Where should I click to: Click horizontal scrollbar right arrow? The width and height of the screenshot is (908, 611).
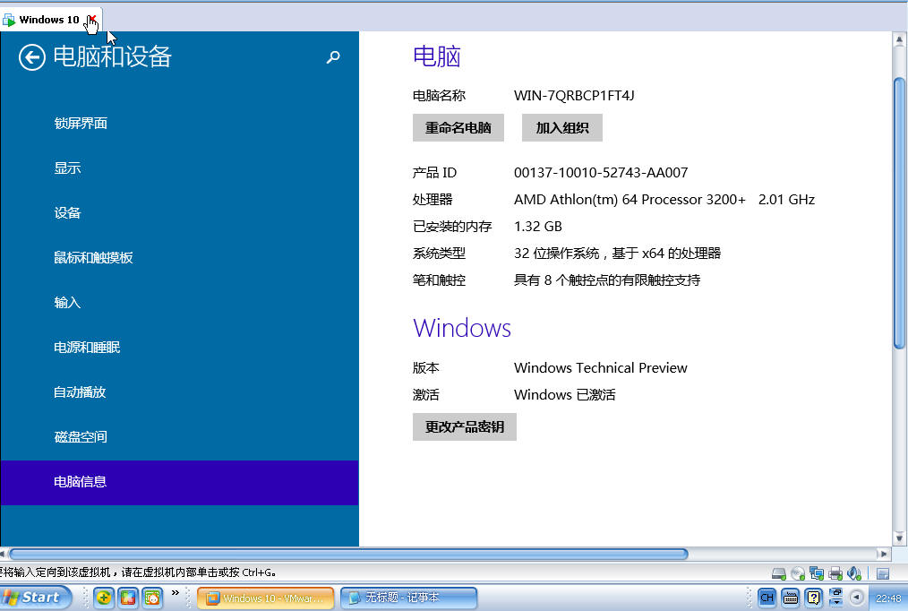[883, 555]
